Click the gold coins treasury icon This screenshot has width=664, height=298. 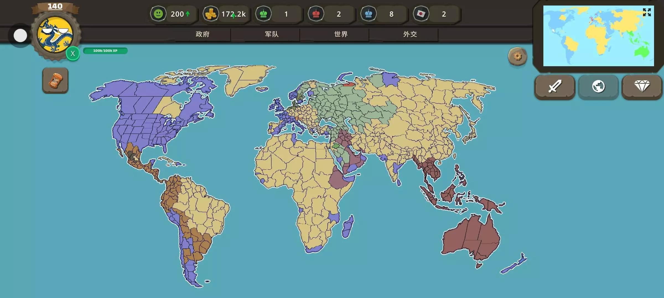pyautogui.click(x=211, y=14)
